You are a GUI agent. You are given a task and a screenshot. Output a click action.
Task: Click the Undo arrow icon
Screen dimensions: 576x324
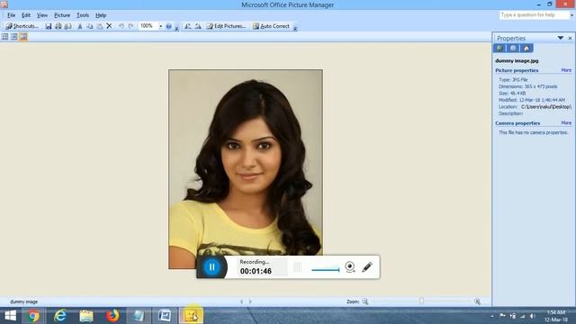coord(121,26)
